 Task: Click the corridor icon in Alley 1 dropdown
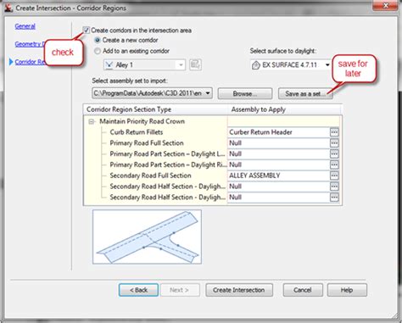coord(109,65)
